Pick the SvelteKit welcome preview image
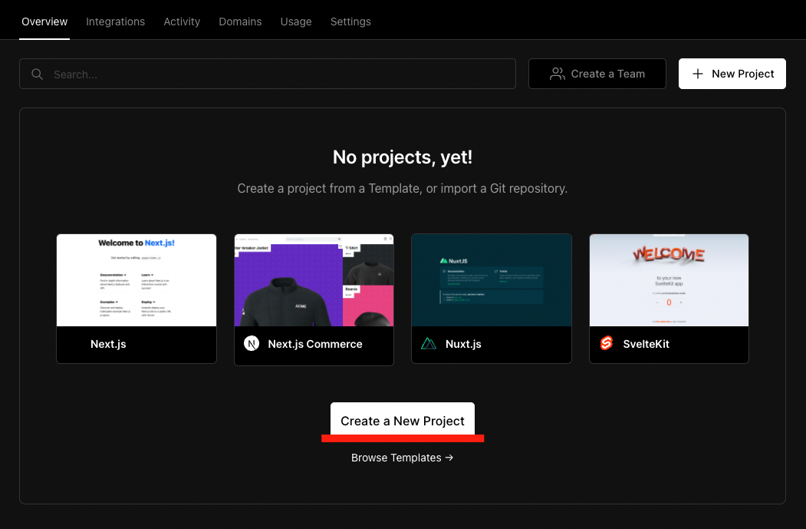 [669, 280]
